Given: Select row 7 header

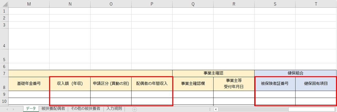Looking at the screenshot, I should (x=4, y=73).
